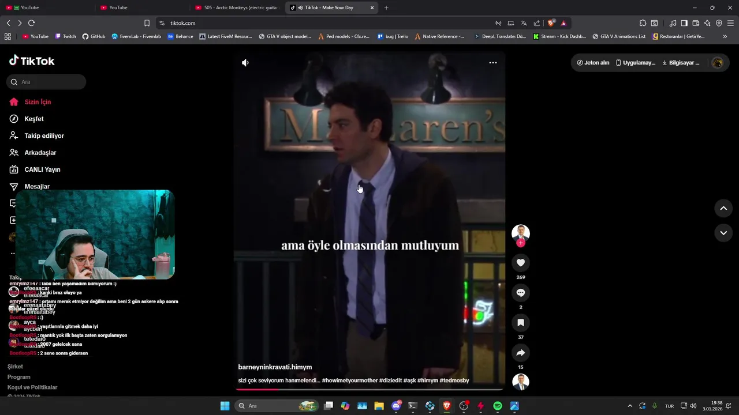
Task: Reload the TikTok page
Action: (31, 23)
